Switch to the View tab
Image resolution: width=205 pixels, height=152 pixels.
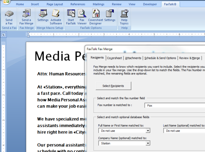point(132,4)
